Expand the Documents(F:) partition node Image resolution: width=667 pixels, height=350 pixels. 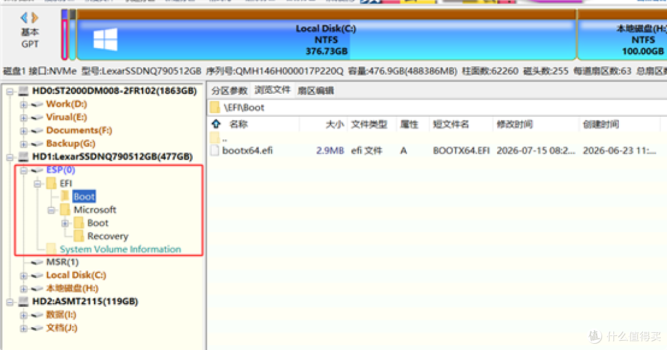pos(23,131)
